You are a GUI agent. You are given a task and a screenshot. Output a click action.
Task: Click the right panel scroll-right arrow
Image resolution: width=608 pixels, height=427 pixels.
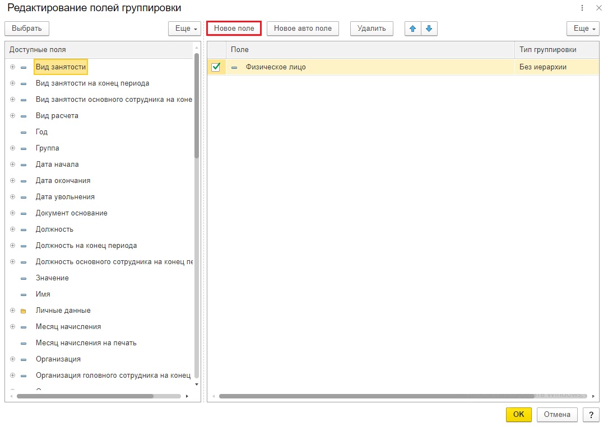tap(593, 396)
